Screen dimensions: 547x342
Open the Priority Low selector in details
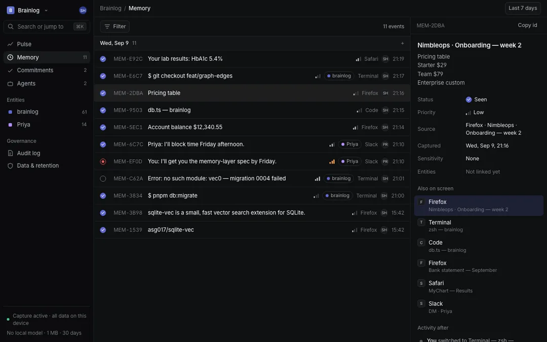[x=475, y=112]
